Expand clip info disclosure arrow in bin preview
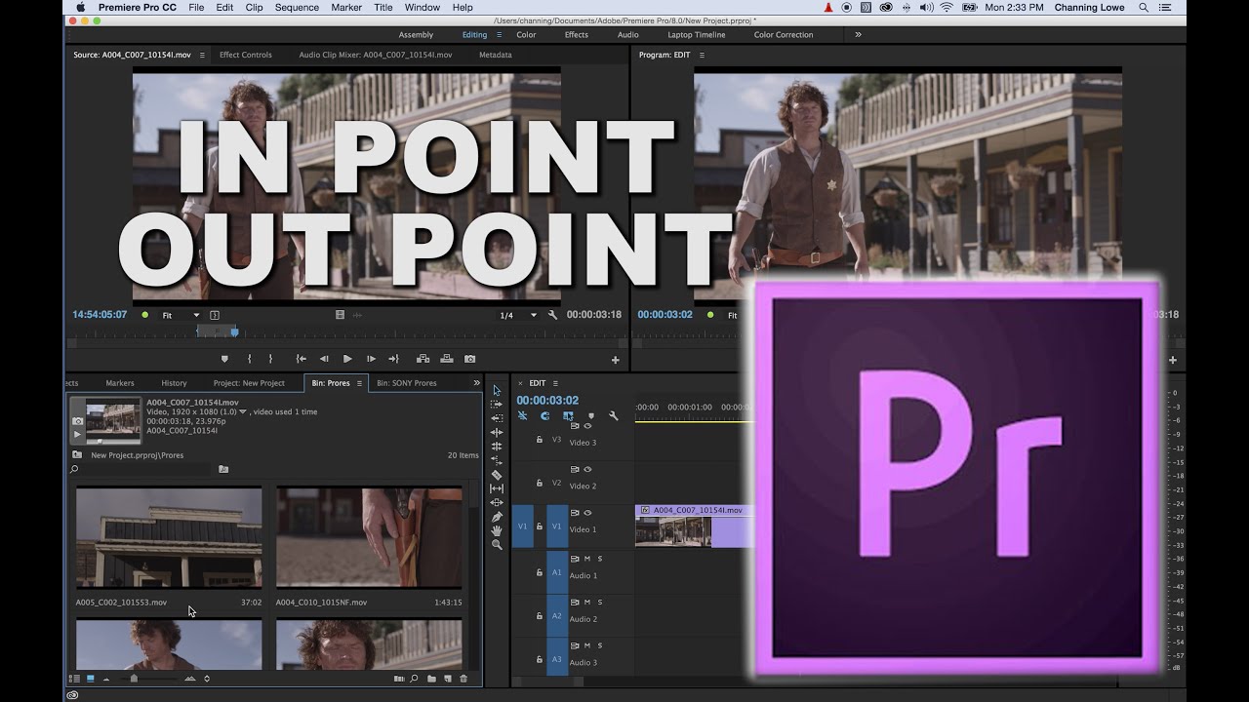1249x702 pixels. pos(243,411)
